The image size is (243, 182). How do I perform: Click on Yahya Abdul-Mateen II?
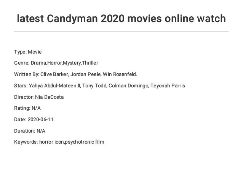coord(54,85)
